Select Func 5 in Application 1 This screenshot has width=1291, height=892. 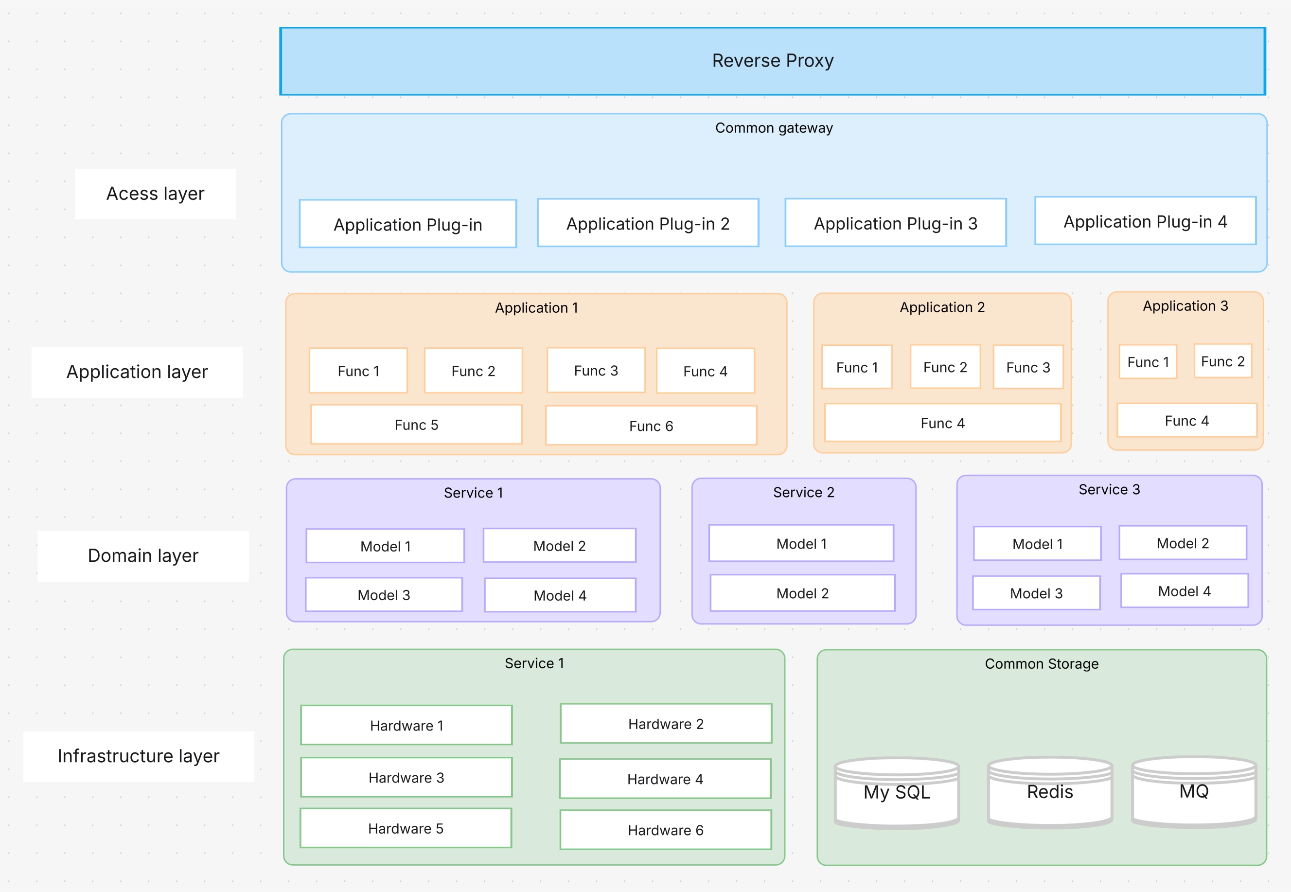(x=416, y=425)
